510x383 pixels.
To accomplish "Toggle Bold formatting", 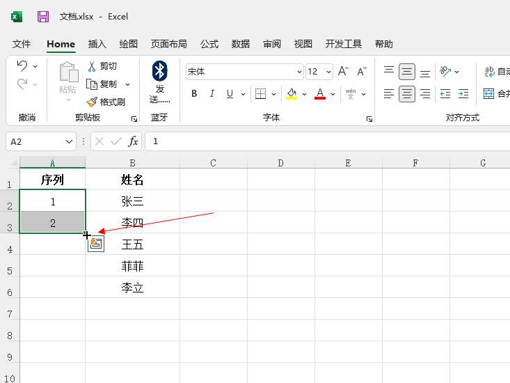I will [x=194, y=94].
